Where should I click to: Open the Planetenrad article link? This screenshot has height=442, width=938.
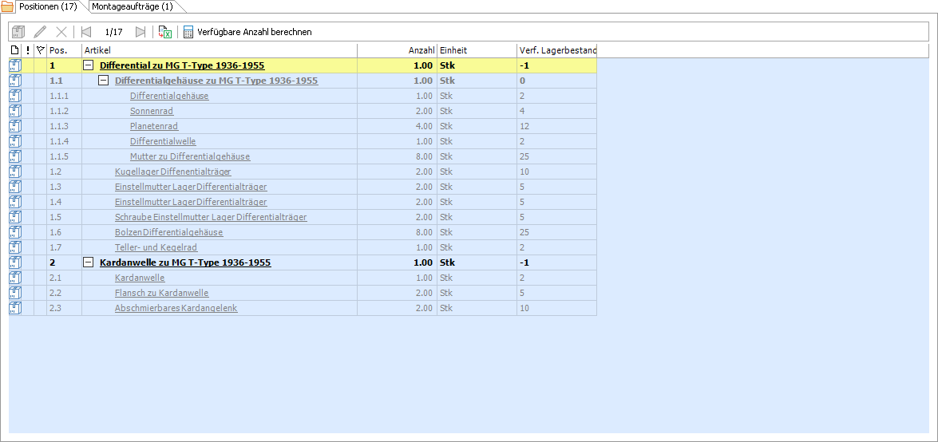tap(153, 126)
